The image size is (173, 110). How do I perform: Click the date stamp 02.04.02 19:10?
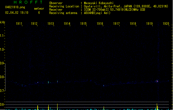click(17, 13)
